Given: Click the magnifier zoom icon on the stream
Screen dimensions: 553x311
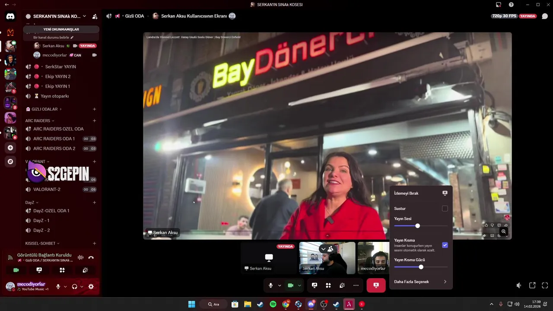Looking at the screenshot, I should pos(503,232).
